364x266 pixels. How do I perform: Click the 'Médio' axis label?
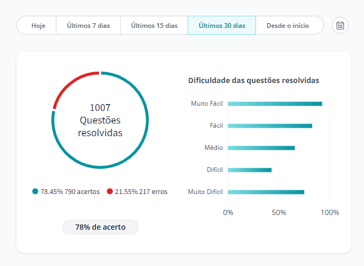pyautogui.click(x=213, y=148)
